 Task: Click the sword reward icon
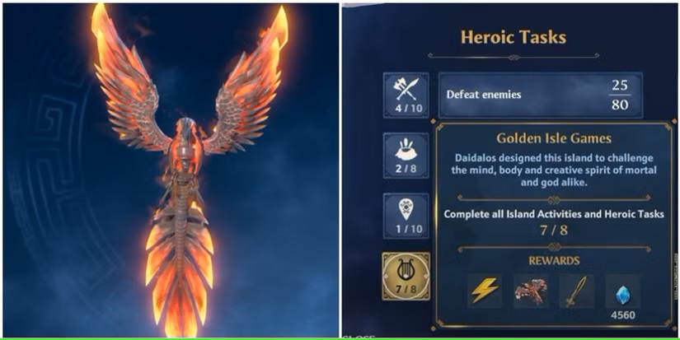577,291
